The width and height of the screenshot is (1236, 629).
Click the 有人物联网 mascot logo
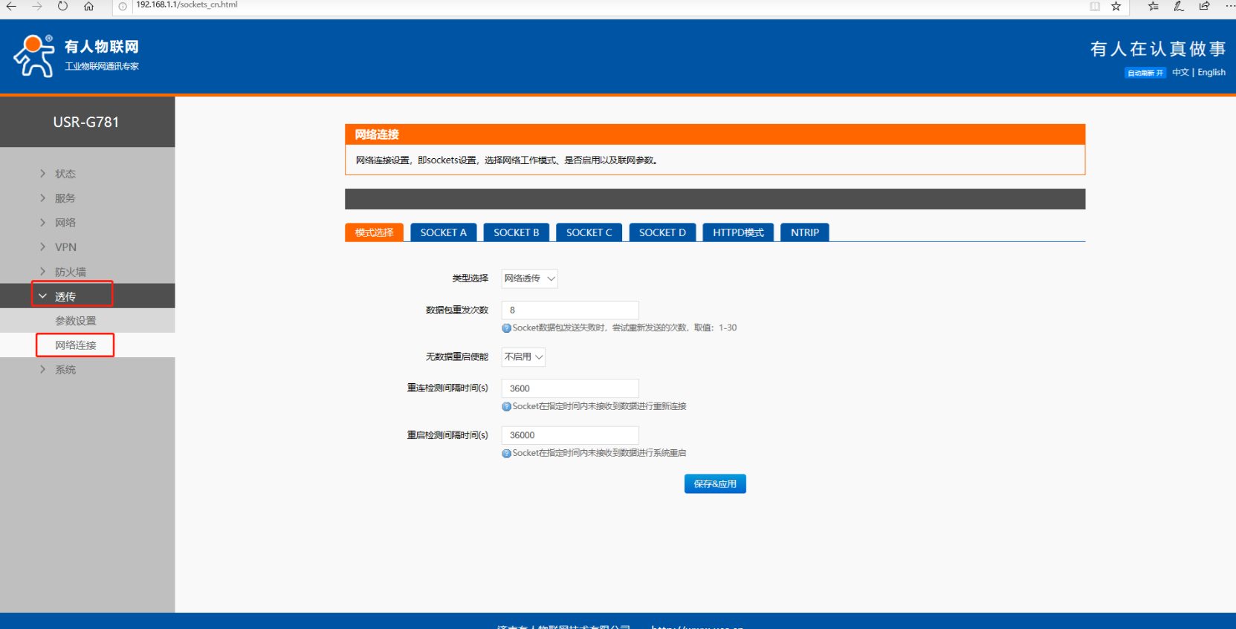pyautogui.click(x=33, y=56)
